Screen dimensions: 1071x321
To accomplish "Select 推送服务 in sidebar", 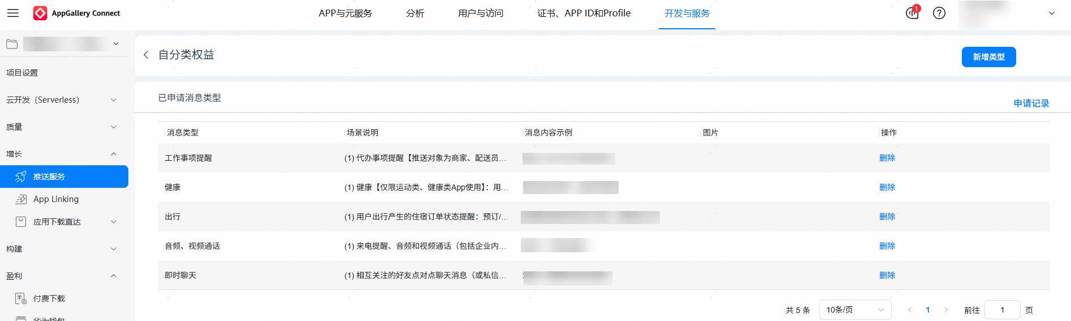I will pos(64,177).
